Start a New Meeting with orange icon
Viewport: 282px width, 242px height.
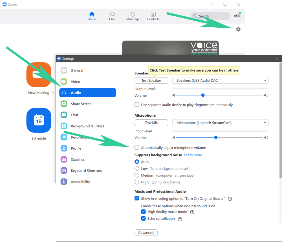click(x=39, y=75)
